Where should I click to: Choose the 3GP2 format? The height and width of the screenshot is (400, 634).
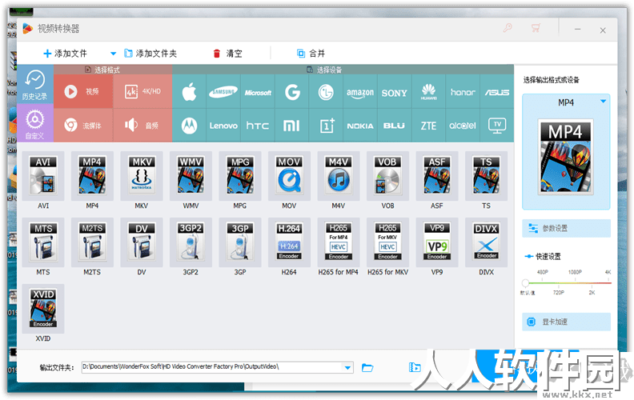(191, 242)
